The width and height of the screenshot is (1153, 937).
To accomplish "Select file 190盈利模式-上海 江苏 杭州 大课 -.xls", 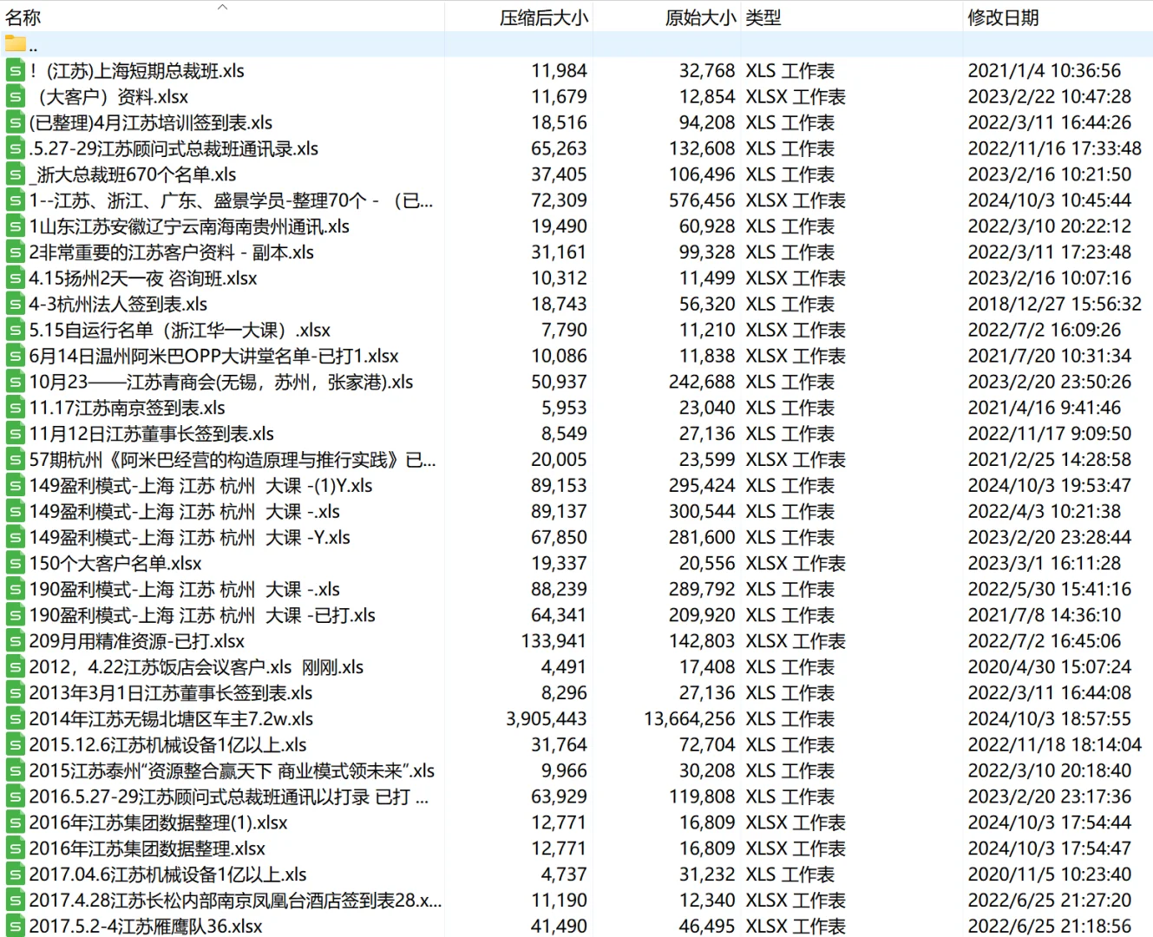I will [184, 589].
